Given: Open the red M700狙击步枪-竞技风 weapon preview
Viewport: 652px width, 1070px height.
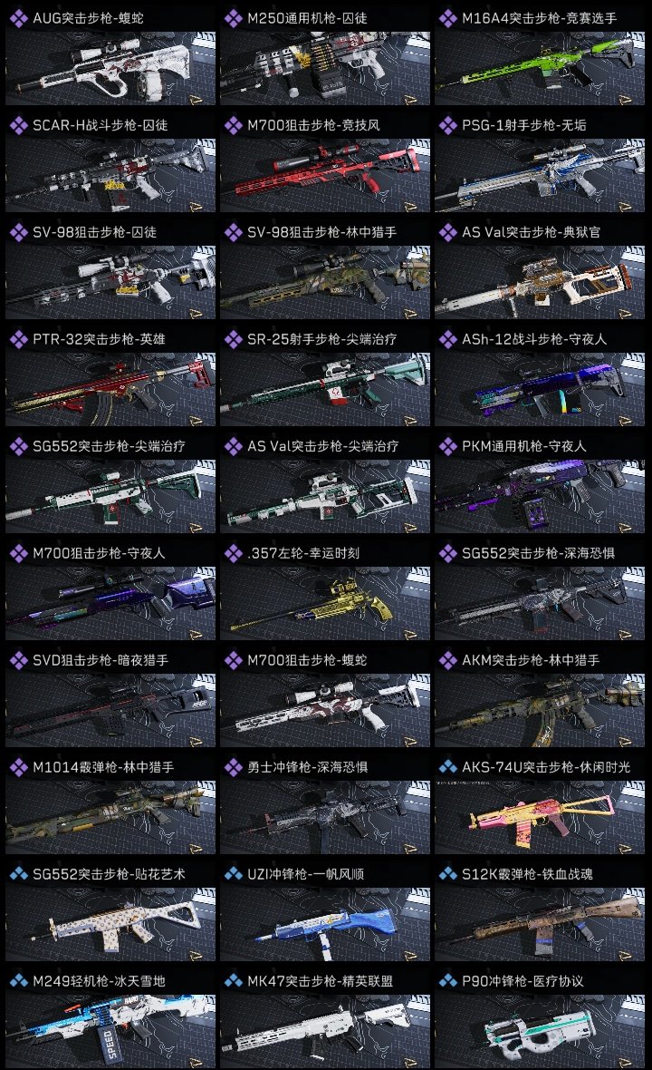Looking at the screenshot, I should coord(325,175).
